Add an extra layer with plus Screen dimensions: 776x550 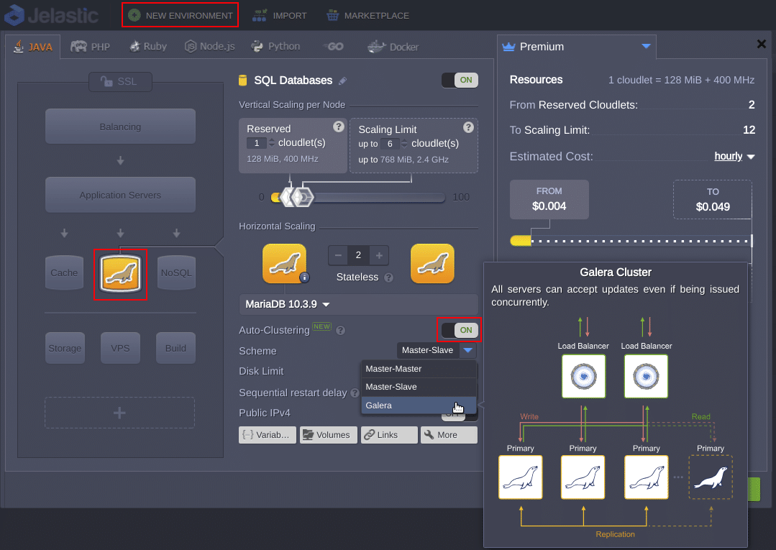[120, 413]
